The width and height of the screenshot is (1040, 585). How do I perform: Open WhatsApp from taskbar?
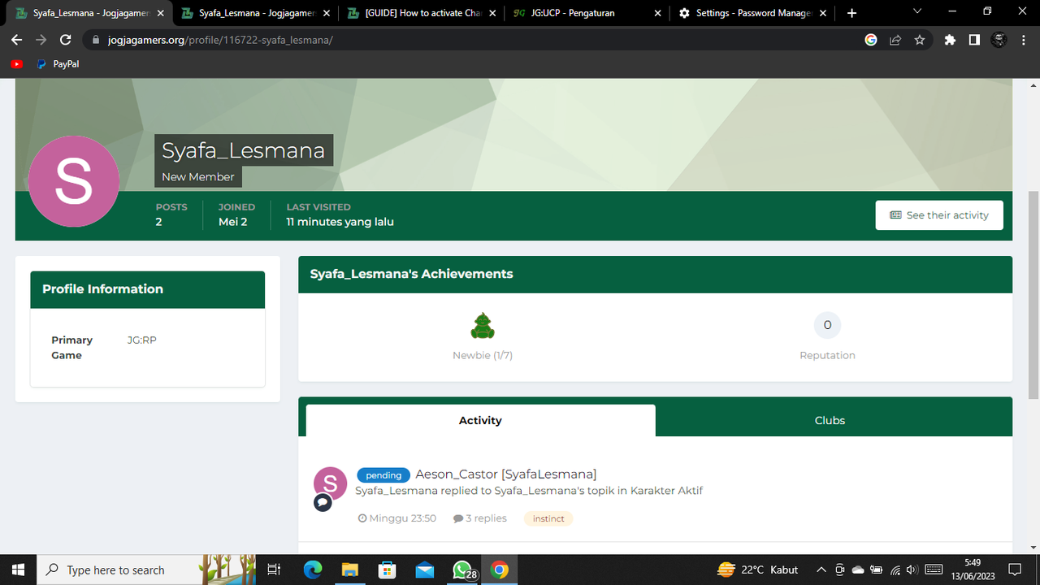463,570
